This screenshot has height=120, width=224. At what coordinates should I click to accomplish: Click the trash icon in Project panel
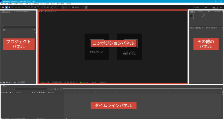[19, 82]
